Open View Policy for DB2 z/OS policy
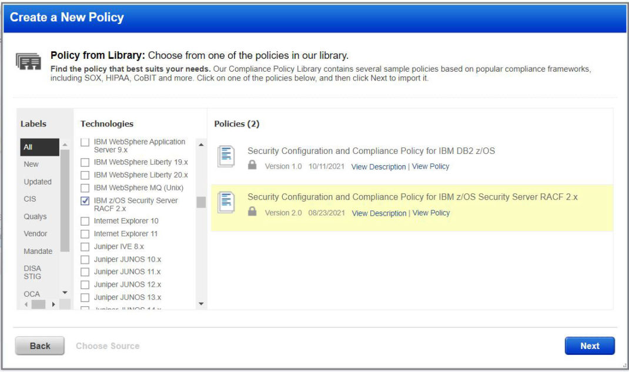 pyautogui.click(x=430, y=166)
